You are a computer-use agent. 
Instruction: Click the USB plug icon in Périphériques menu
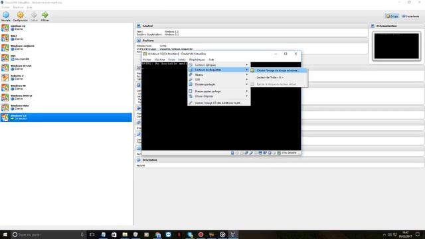(191, 80)
